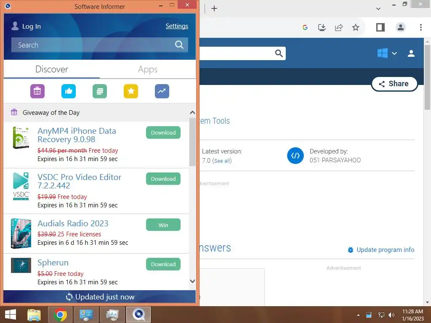Switch to the Discover tab

click(52, 69)
